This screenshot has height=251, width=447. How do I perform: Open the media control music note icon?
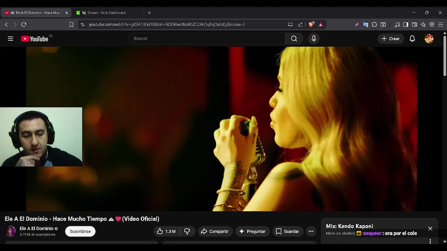click(x=397, y=24)
